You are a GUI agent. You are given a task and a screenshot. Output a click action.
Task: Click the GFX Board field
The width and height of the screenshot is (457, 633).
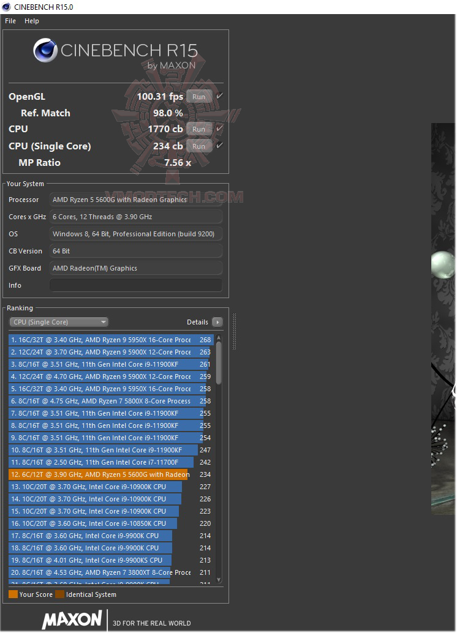(136, 268)
